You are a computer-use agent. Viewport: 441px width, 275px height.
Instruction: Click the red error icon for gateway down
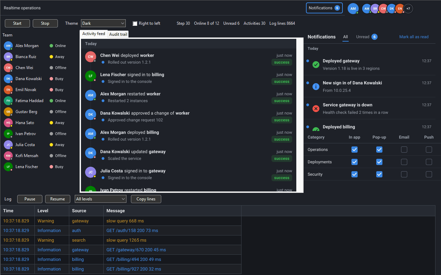click(316, 109)
